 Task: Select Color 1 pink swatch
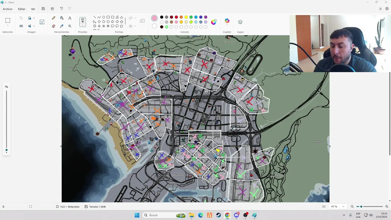coord(154,18)
